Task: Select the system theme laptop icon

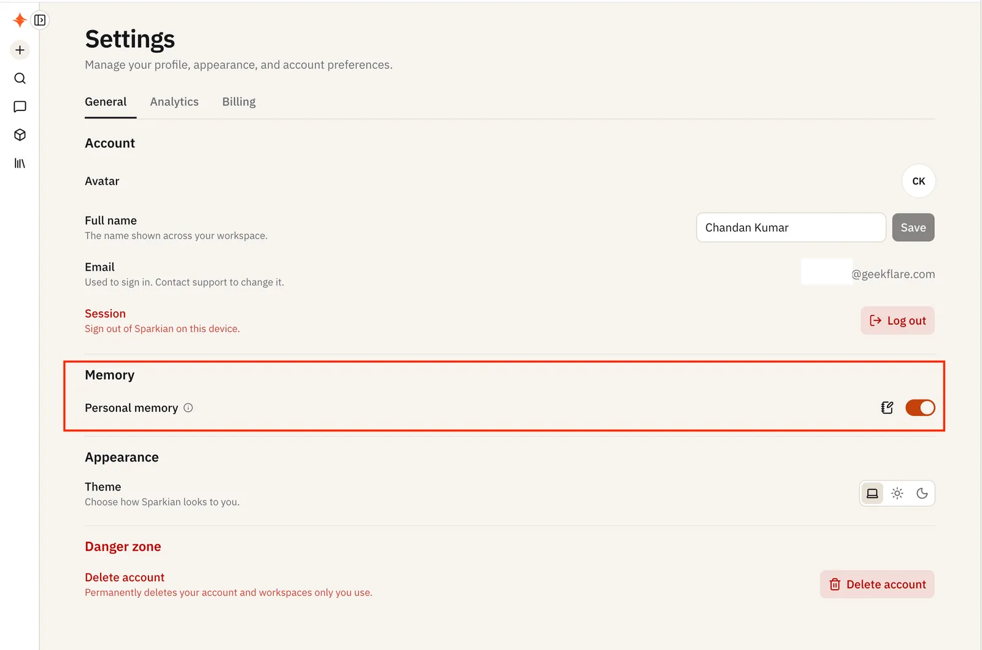Action: [x=872, y=493]
